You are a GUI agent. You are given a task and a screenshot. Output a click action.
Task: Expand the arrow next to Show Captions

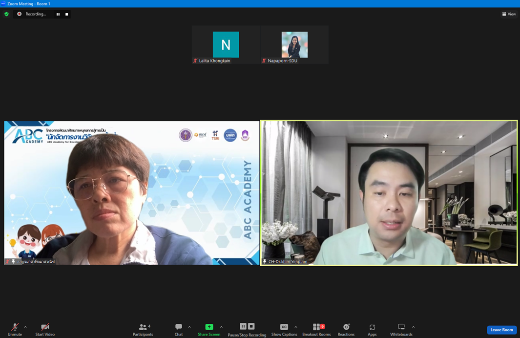[296, 327]
